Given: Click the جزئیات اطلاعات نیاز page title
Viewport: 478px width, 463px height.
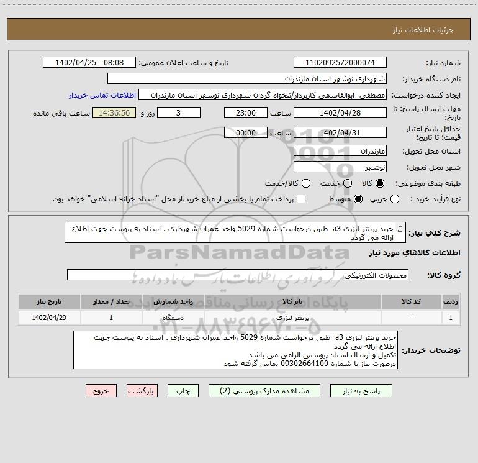Looking at the screenshot, I should [423, 30].
